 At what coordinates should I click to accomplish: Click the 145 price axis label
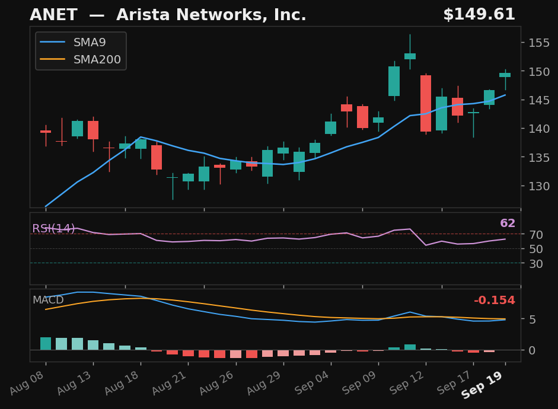[x=539, y=100]
